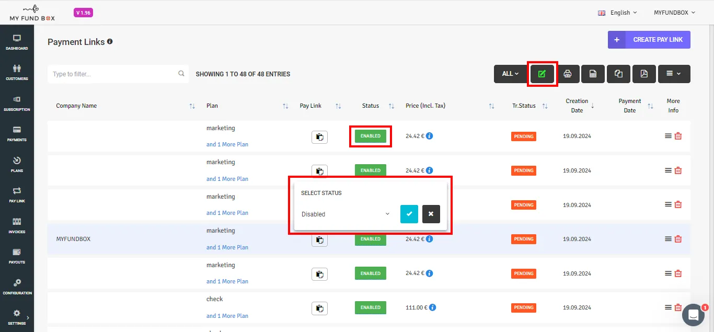This screenshot has width=714, height=332.
Task: Open Settings in the sidebar
Action: 17,317
